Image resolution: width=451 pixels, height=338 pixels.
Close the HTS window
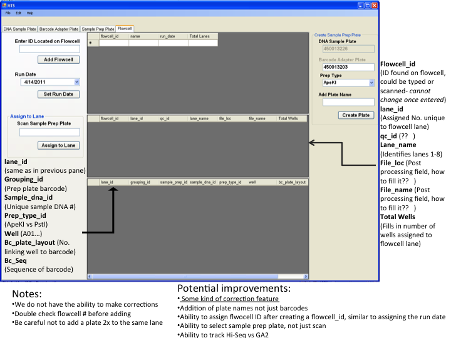click(x=375, y=5)
